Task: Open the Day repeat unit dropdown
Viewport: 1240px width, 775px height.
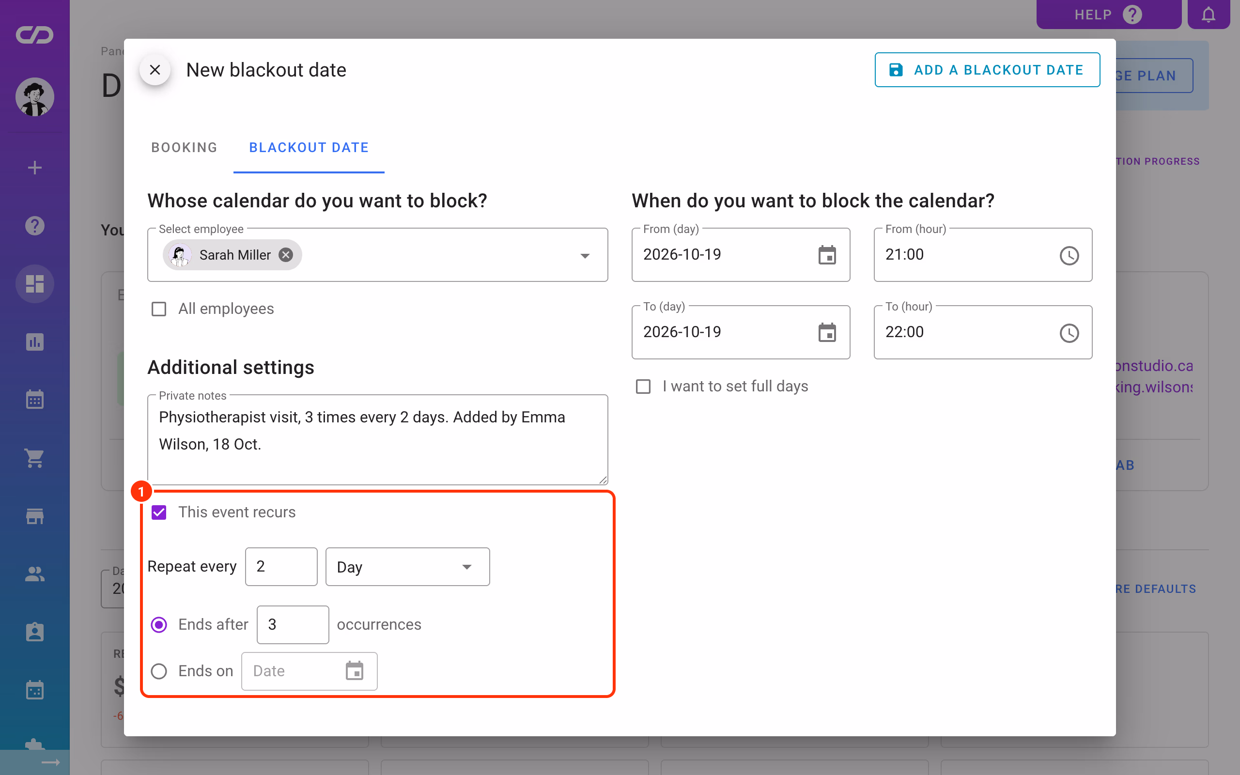Action: click(x=407, y=566)
